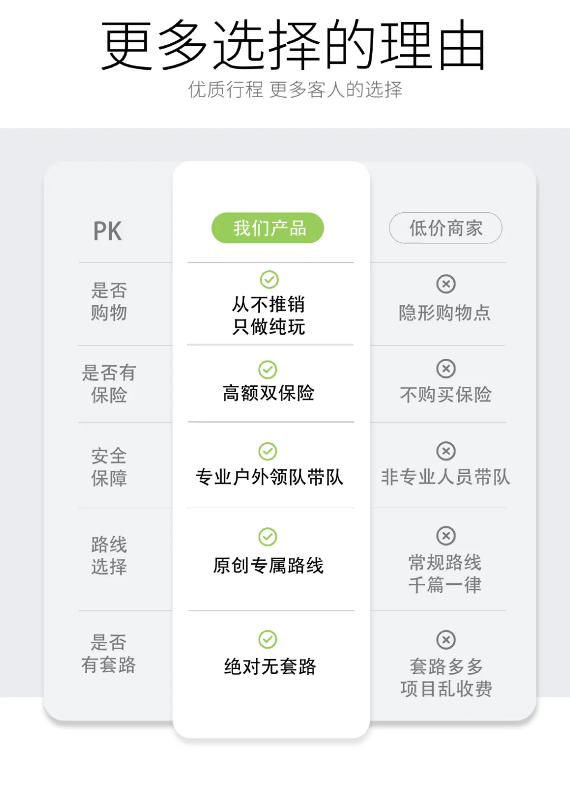Click the 低价商家 outlined button
Screen dimensions: 570x788
tap(446, 228)
